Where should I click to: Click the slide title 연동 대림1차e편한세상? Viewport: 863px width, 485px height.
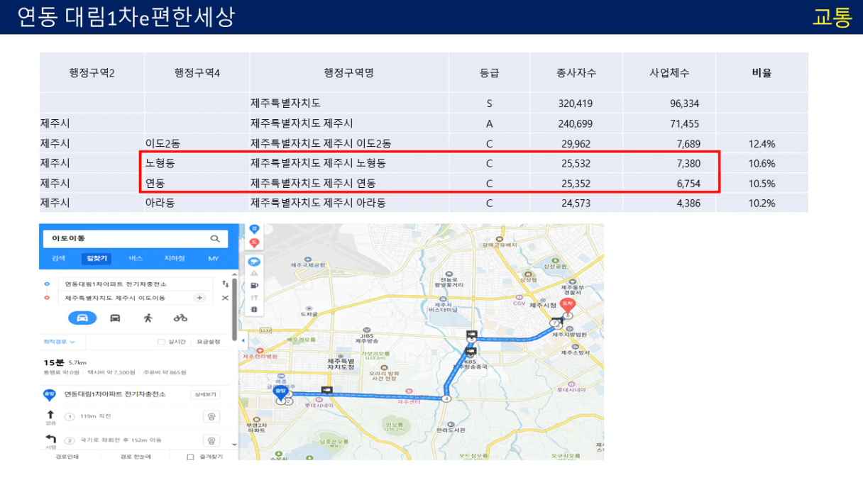click(125, 16)
